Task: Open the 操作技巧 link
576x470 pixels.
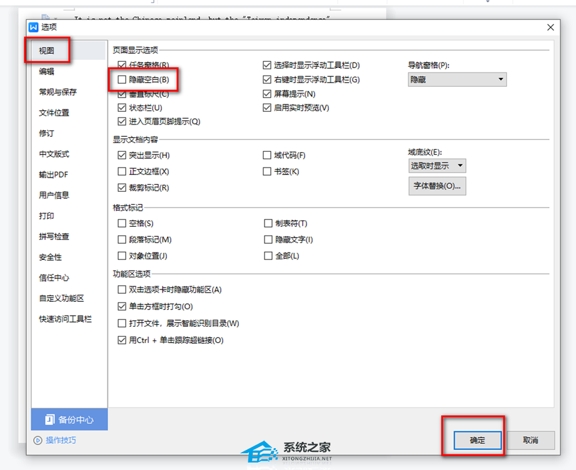Action: 61,440
